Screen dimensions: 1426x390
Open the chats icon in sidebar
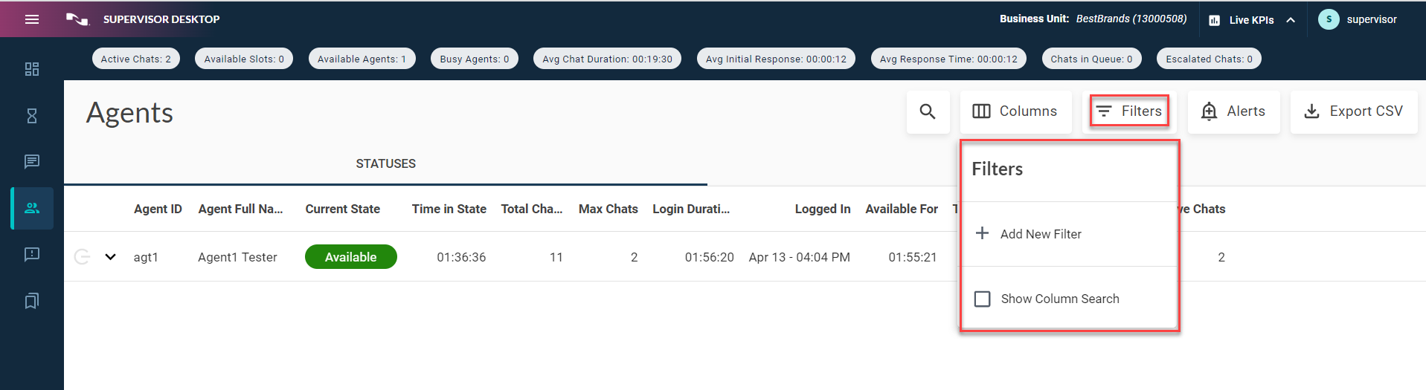pyautogui.click(x=32, y=162)
